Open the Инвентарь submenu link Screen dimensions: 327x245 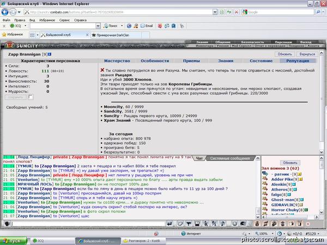204,46
